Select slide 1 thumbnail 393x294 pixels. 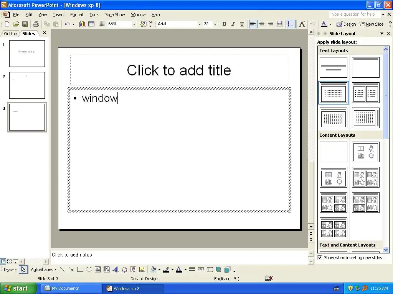[27, 54]
